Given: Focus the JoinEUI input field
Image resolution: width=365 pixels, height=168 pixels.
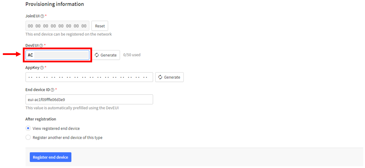Looking at the screenshot, I should pos(57,26).
